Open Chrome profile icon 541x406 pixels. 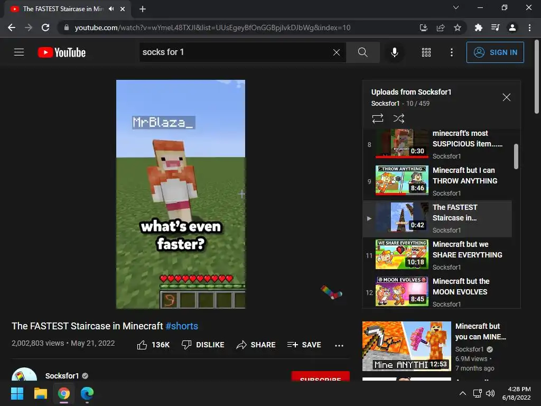point(512,27)
